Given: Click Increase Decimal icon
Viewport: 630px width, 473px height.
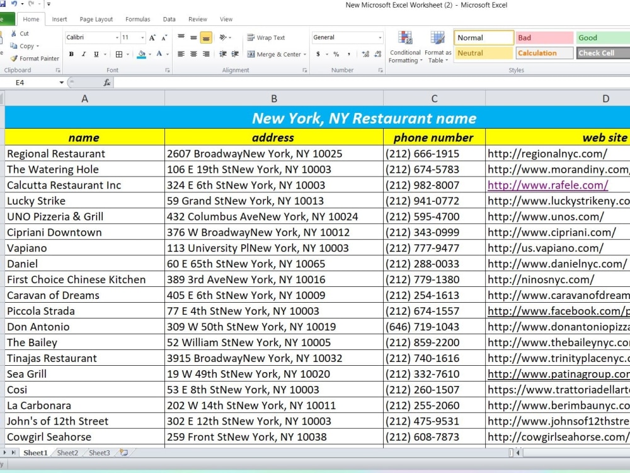Looking at the screenshot, I should click(365, 54).
